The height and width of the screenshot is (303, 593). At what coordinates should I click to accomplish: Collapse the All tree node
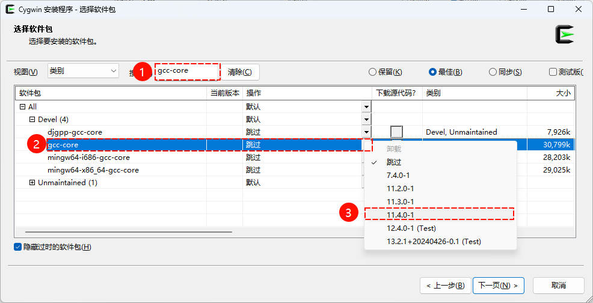(22, 107)
